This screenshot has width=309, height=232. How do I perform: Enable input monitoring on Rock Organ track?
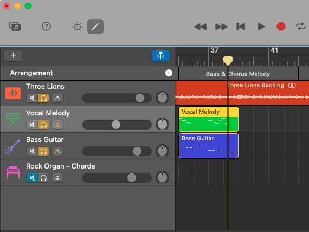[x=57, y=178]
